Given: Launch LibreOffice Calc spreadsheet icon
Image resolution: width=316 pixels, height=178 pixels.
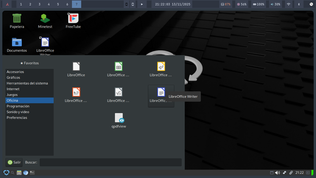Looking at the screenshot, I should pos(118,69).
